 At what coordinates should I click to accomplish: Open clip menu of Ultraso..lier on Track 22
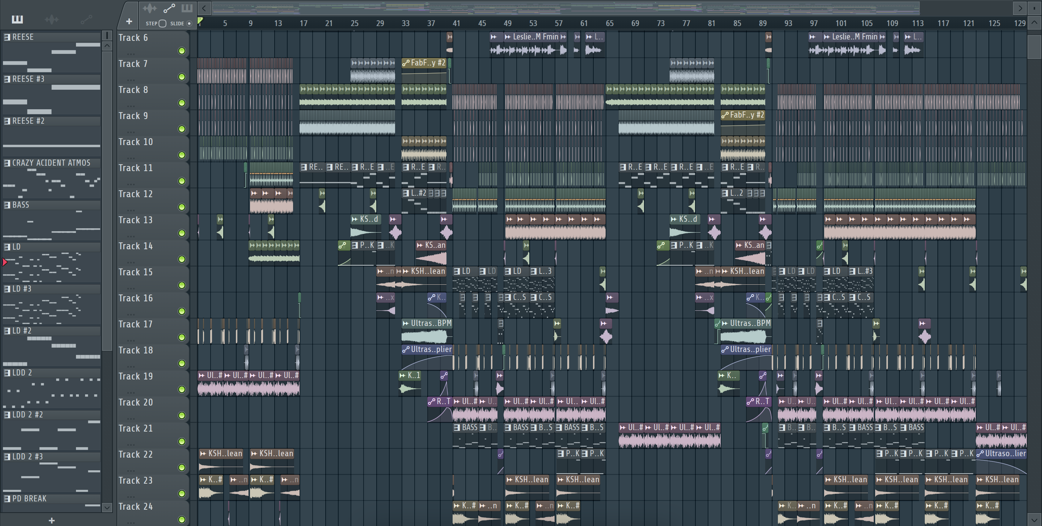pos(980,454)
